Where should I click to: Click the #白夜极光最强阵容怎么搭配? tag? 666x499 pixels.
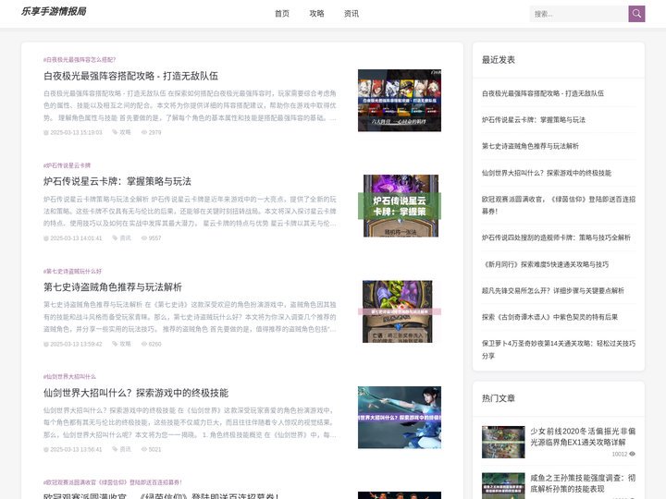tap(80, 60)
